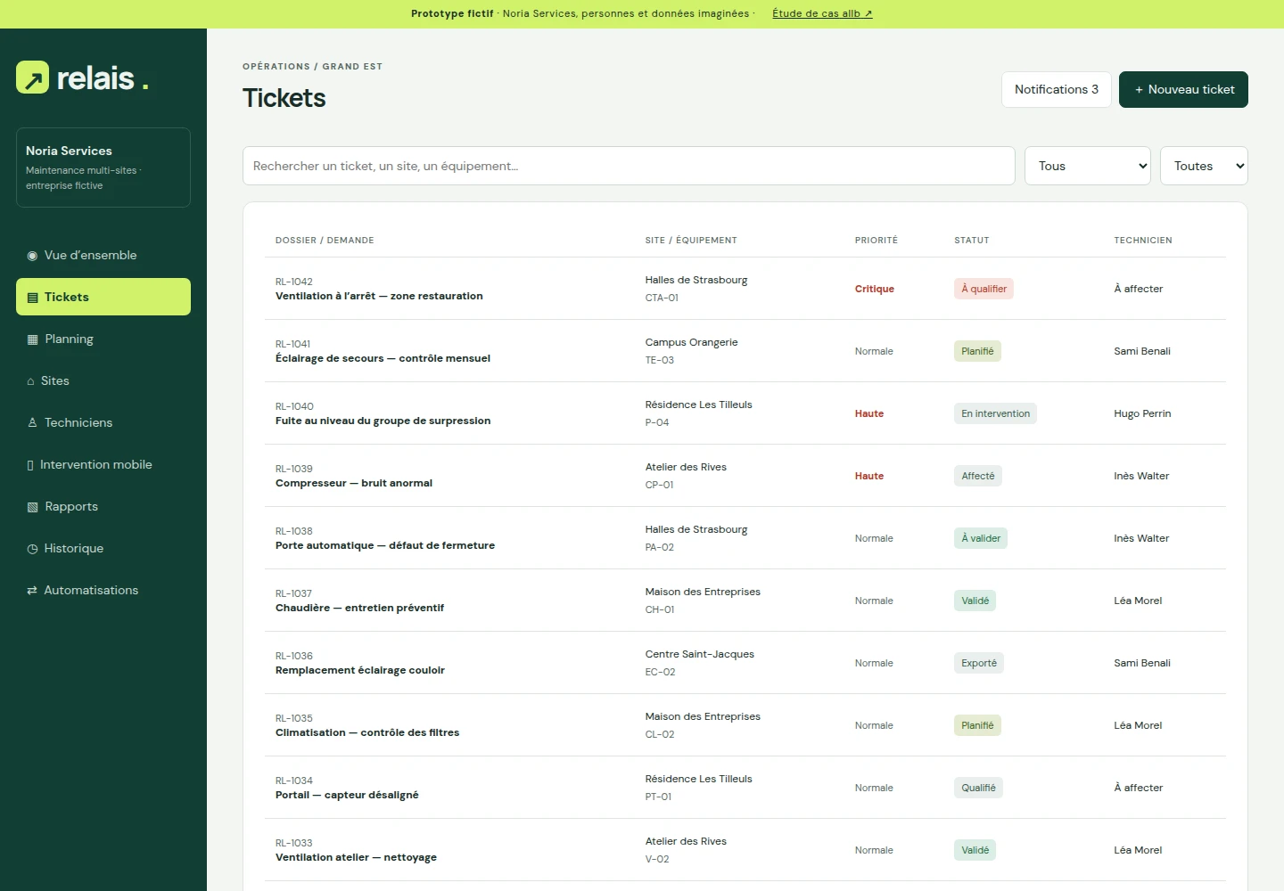Image resolution: width=1284 pixels, height=891 pixels.
Task: Open Ventilation atelier — nettoyage ticket
Action: [x=745, y=850]
